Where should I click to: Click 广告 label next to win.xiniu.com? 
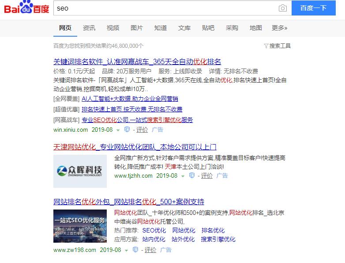click(x=157, y=130)
